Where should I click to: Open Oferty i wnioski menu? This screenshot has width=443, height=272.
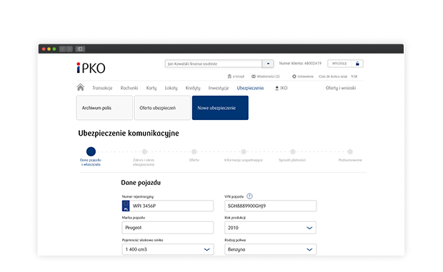341,88
